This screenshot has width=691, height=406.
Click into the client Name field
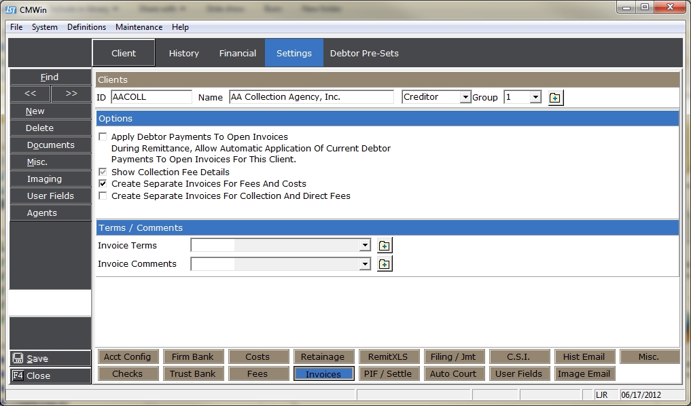[x=311, y=97]
